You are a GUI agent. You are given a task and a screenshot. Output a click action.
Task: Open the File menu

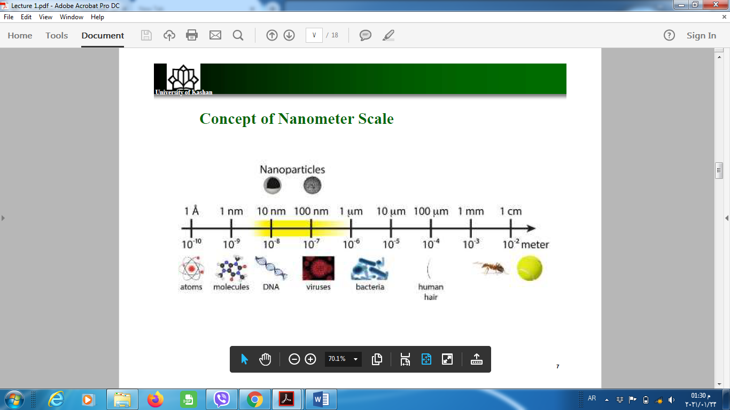pyautogui.click(x=9, y=17)
